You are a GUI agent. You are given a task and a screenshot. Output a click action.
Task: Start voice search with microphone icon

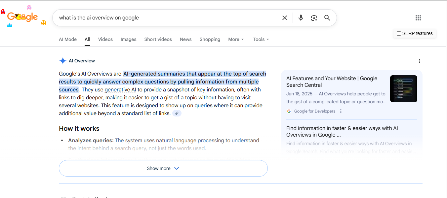(x=301, y=18)
